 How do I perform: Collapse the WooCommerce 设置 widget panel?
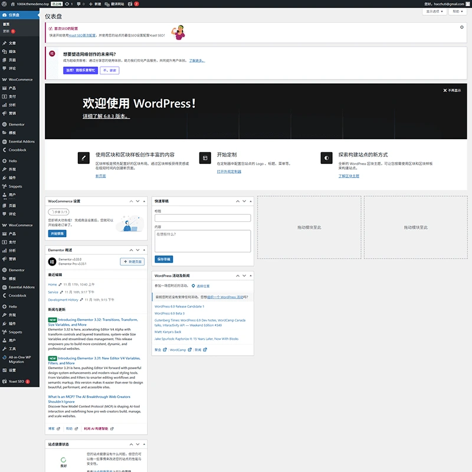143,201
